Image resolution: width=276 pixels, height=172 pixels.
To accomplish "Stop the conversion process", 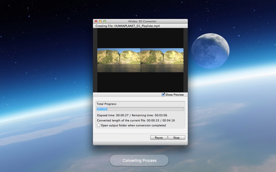I will (x=177, y=138).
